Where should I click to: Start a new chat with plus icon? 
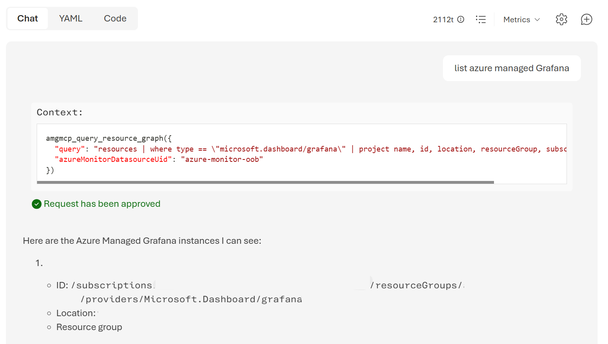tap(586, 19)
